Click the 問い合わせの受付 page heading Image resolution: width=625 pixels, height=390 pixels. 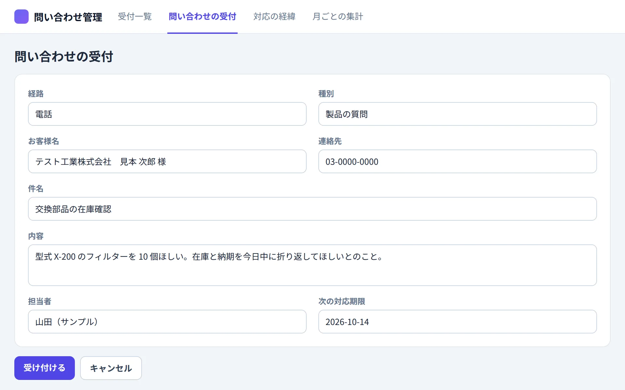(64, 57)
